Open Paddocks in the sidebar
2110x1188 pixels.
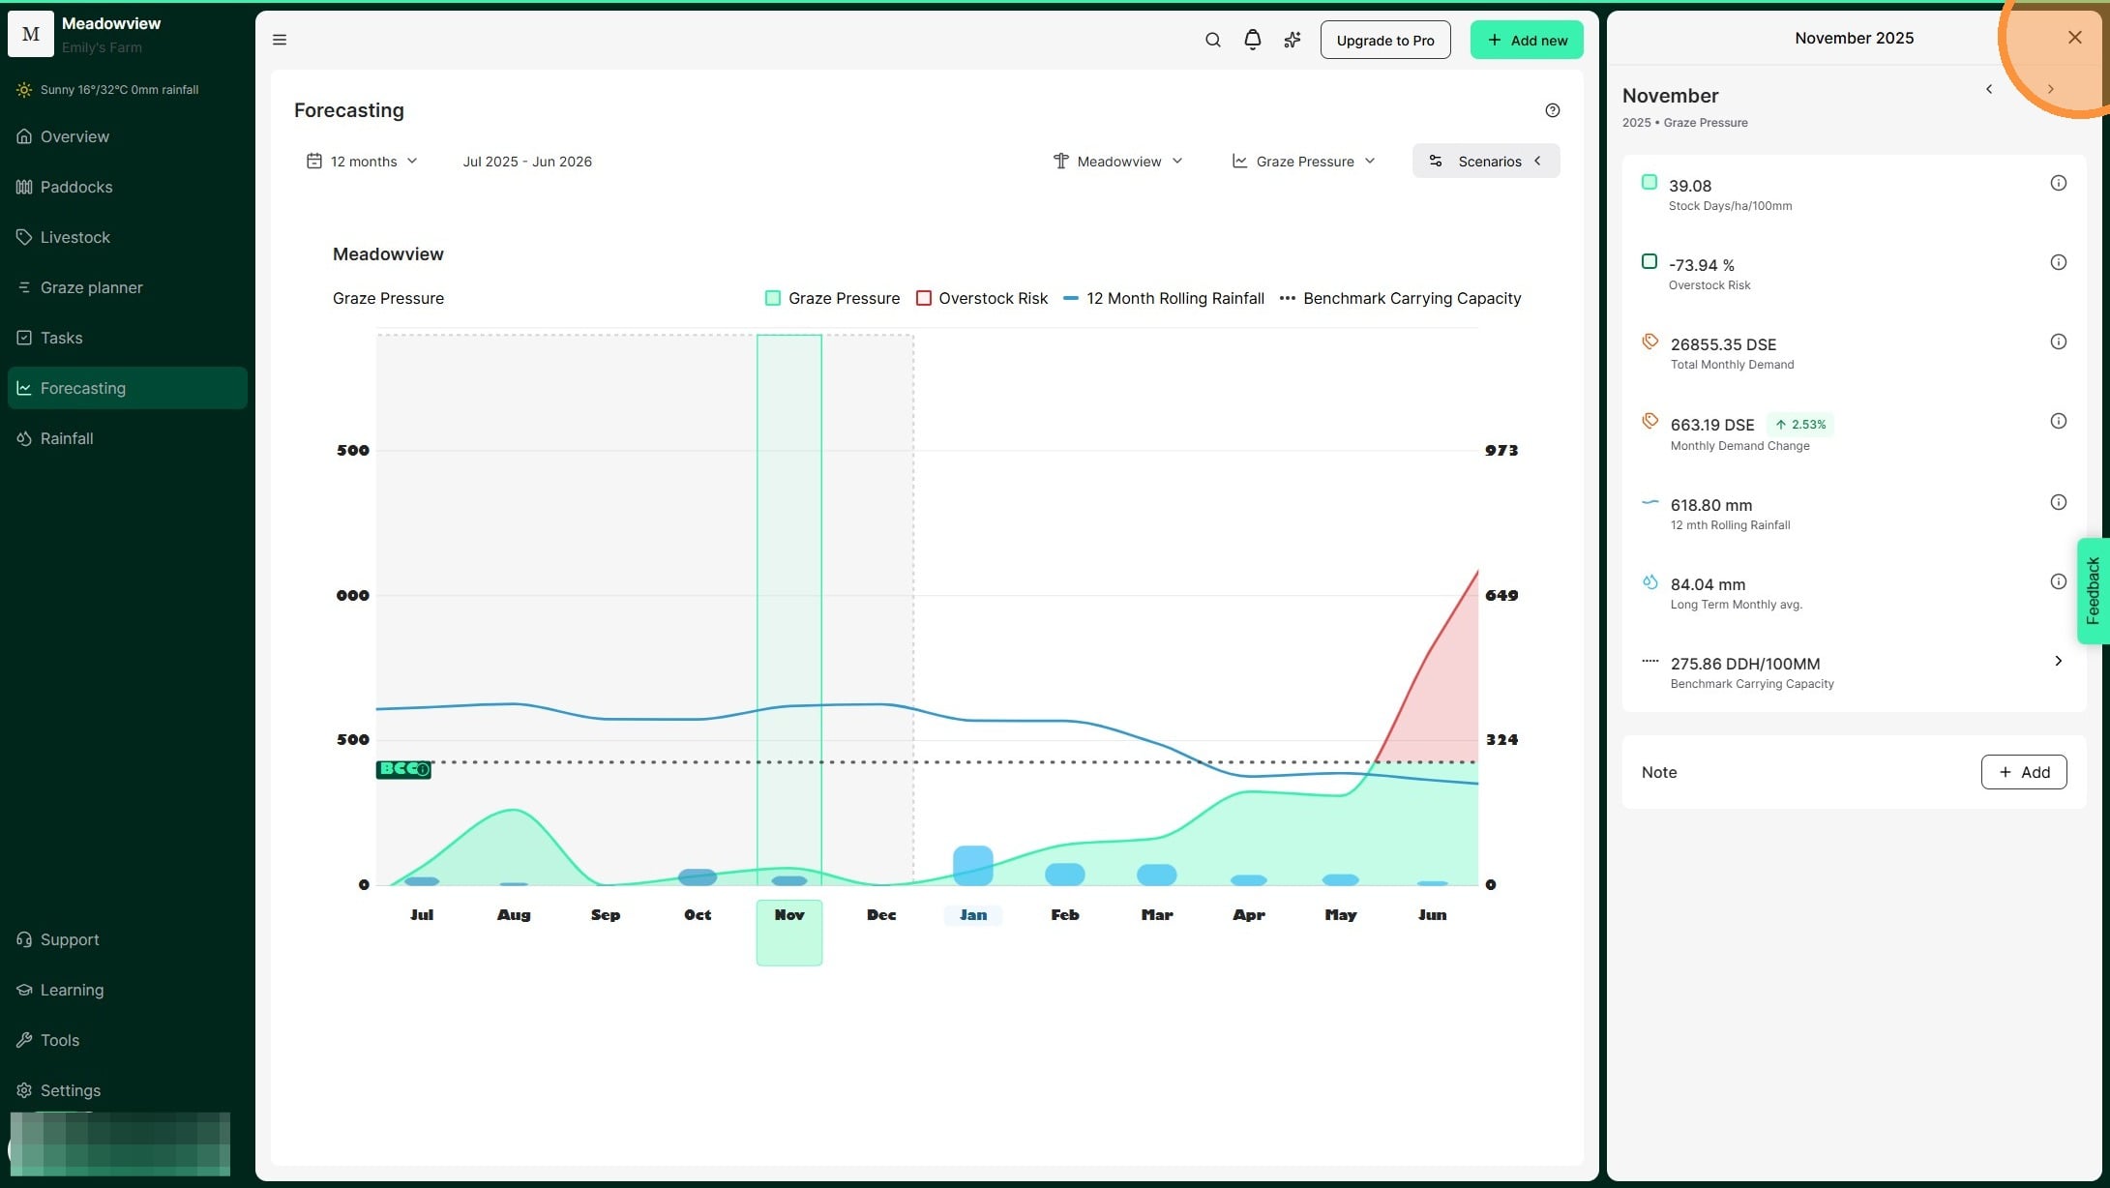[75, 187]
